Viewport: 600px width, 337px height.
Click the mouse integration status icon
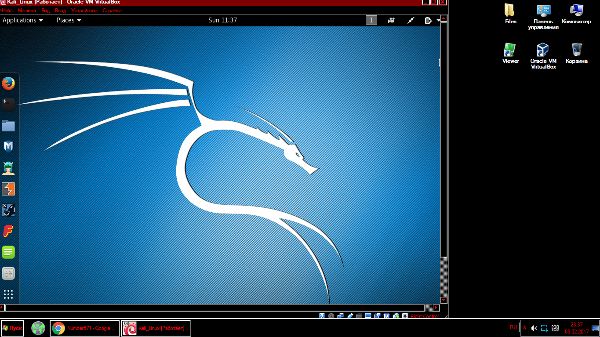pyautogui.click(x=396, y=316)
